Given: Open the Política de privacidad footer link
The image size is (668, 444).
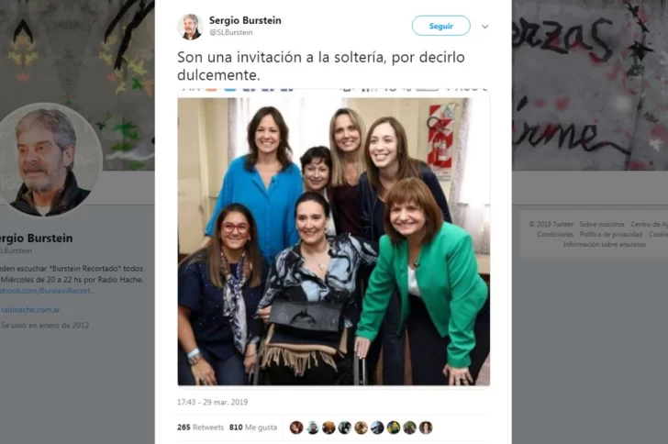Looking at the screenshot, I should click(x=611, y=234).
